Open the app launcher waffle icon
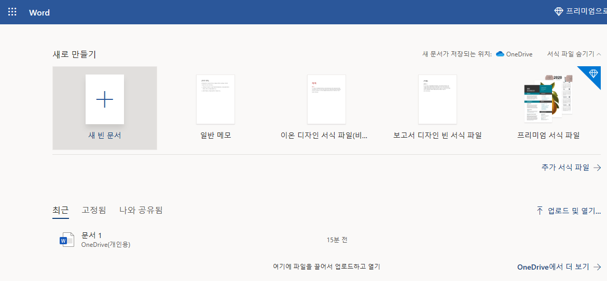The width and height of the screenshot is (607, 281). point(12,12)
